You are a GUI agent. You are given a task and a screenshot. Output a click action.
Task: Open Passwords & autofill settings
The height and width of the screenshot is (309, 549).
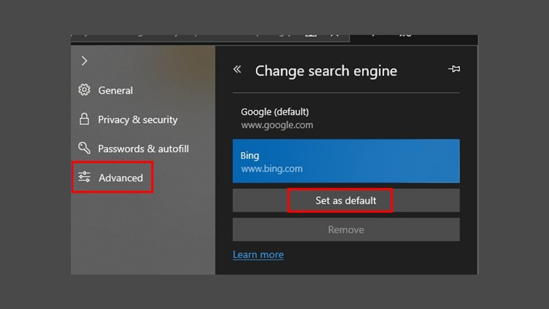pyautogui.click(x=143, y=149)
